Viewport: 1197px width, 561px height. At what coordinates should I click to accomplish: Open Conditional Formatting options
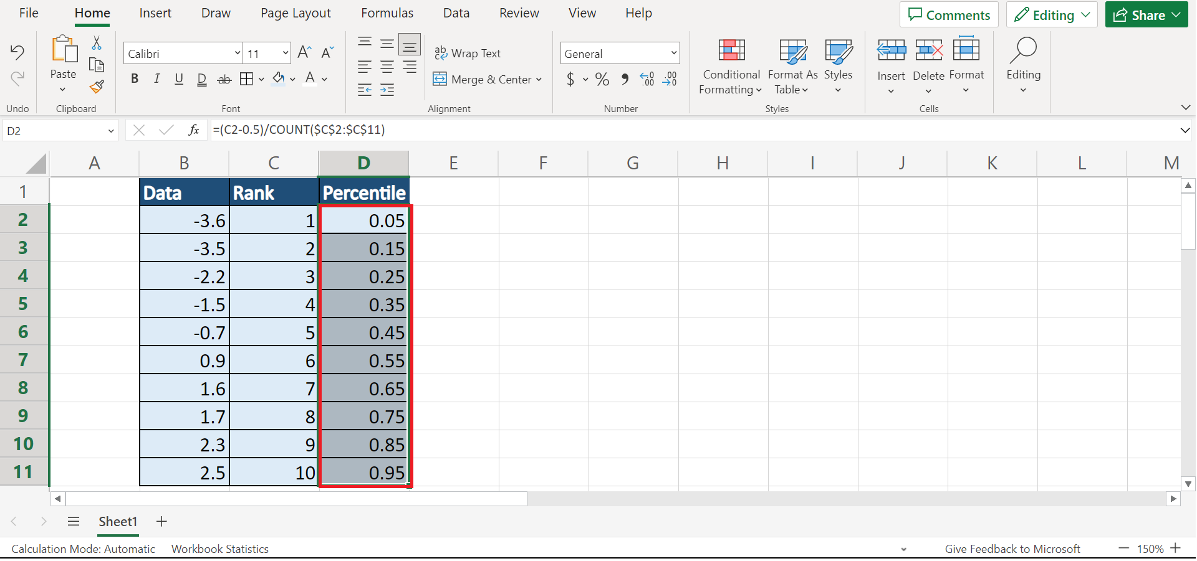pos(729,67)
